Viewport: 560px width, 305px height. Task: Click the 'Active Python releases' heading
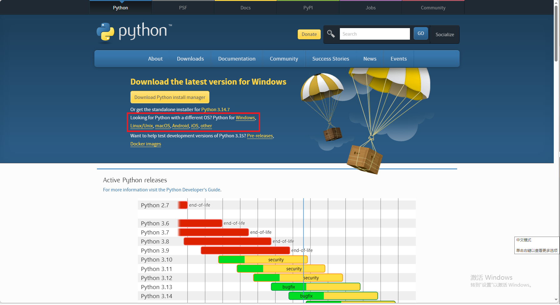(x=135, y=180)
